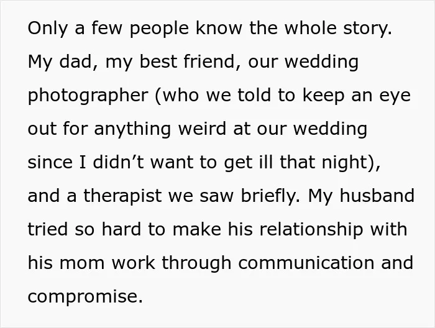Image resolution: width=435 pixels, height=328 pixels.
Task: Click the word "mom" in the text
Action: pos(82,263)
